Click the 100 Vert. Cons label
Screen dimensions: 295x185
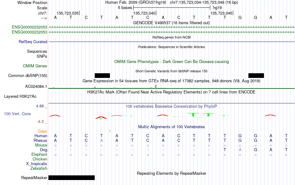point(17,114)
